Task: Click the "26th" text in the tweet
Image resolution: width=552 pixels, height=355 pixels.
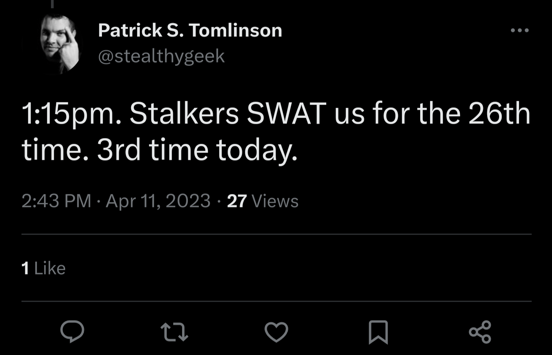Action: point(499,114)
